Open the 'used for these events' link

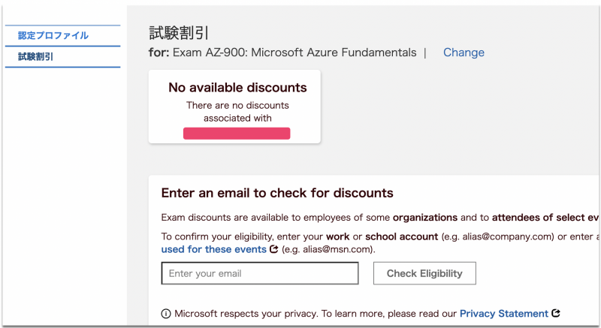(x=213, y=249)
